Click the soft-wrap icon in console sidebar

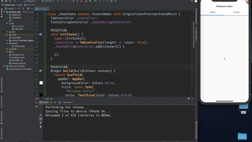(41, 115)
